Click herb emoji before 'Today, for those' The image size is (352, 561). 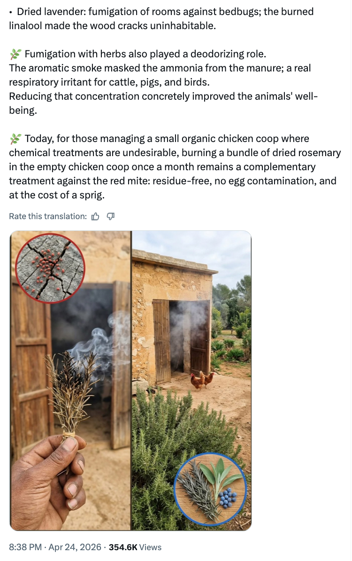[15, 139]
